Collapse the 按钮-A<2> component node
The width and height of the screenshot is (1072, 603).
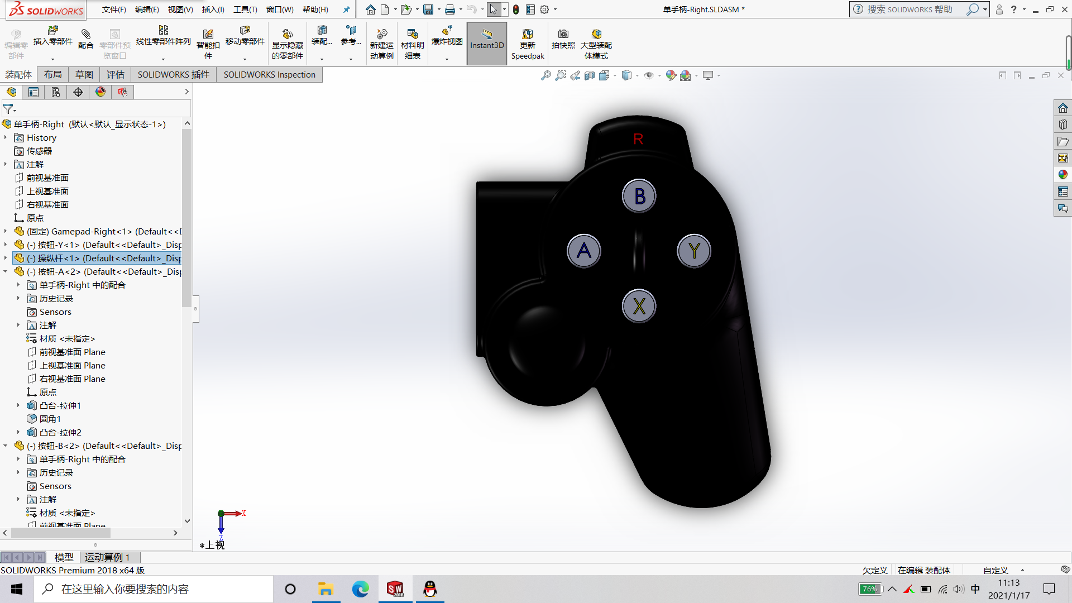click(x=6, y=271)
